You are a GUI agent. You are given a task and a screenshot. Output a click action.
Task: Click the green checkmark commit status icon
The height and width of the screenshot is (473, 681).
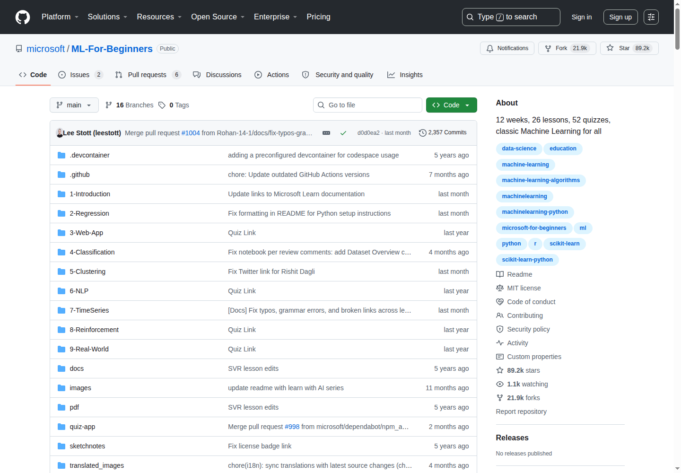(343, 133)
